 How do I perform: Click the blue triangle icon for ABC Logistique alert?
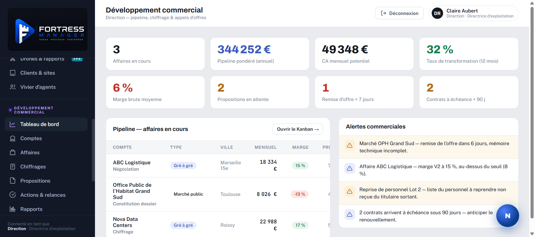[x=350, y=168]
